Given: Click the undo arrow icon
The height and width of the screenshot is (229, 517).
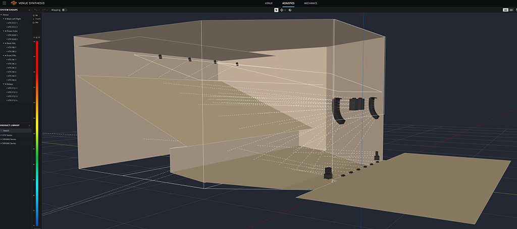Looking at the screenshot, I should pyautogui.click(x=35, y=10).
